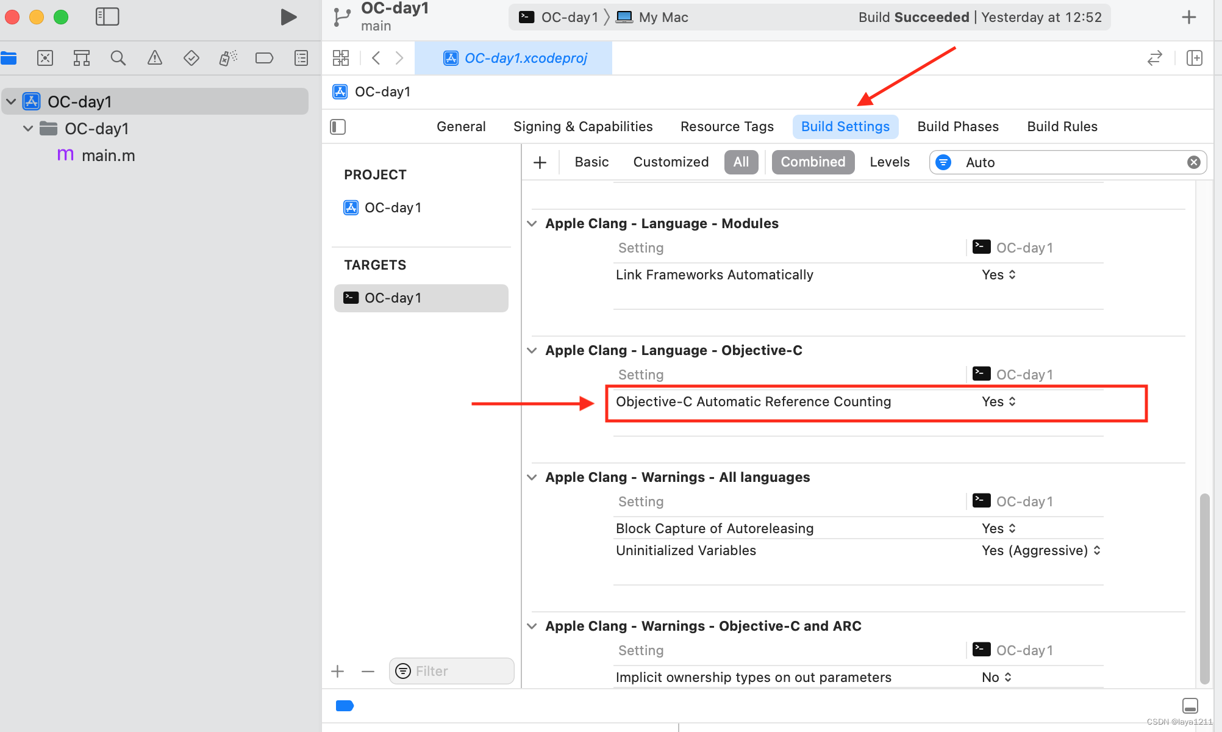1222x732 pixels.
Task: Open the symbol navigator
Action: coord(82,58)
